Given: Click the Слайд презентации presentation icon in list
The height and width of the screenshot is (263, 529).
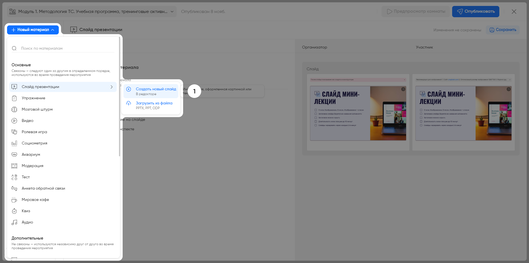Looking at the screenshot, I should tap(14, 87).
